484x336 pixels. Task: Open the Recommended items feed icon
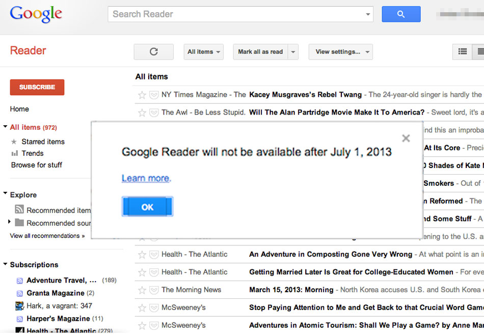[x=19, y=209]
